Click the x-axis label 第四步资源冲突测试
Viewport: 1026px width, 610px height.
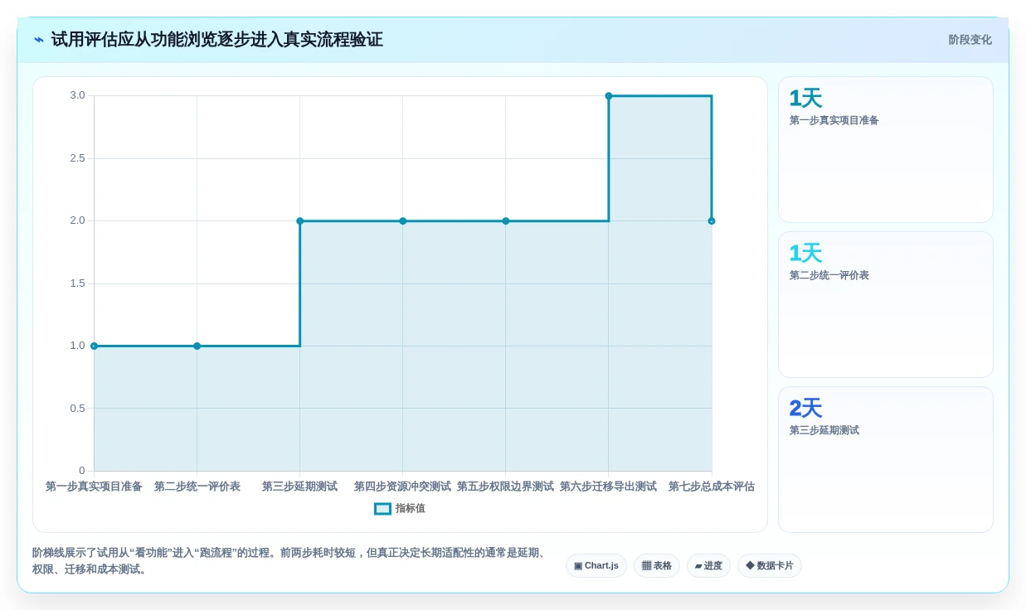402,487
